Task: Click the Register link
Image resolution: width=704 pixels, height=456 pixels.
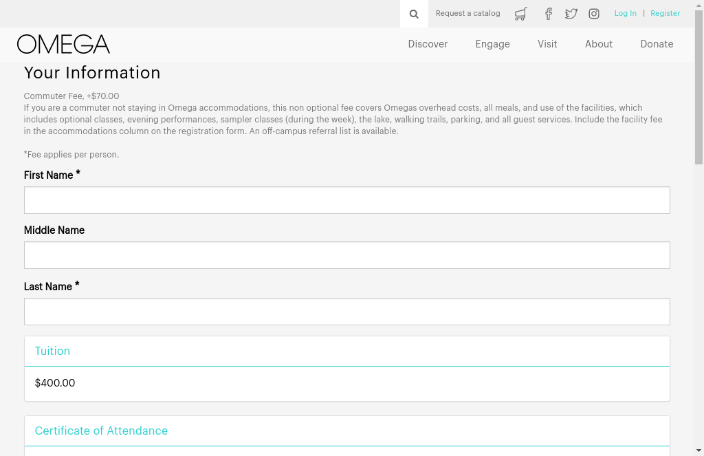Action: [x=665, y=14]
